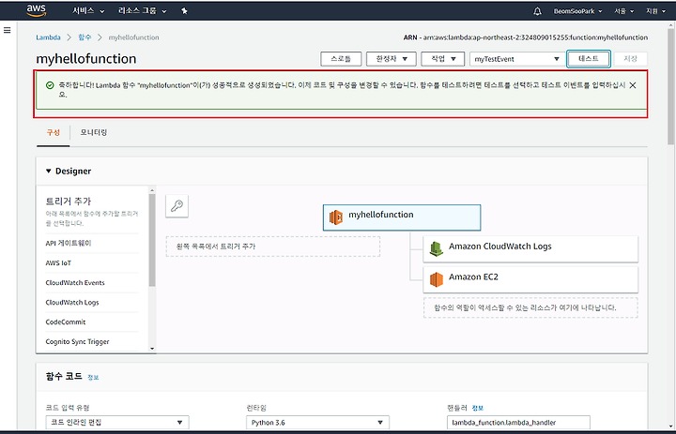Go to 함수 breadcrumb link
Image resolution: width=676 pixels, height=434 pixels.
[x=84, y=37]
